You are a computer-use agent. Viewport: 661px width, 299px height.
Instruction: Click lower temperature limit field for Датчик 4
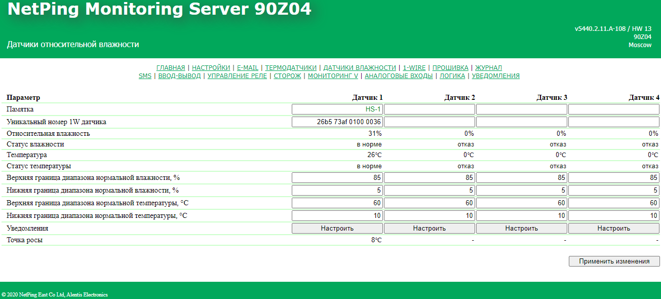pyautogui.click(x=613, y=216)
